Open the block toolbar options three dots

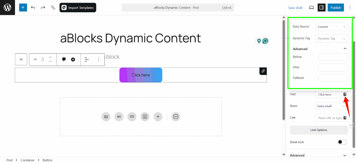pyautogui.click(x=98, y=59)
